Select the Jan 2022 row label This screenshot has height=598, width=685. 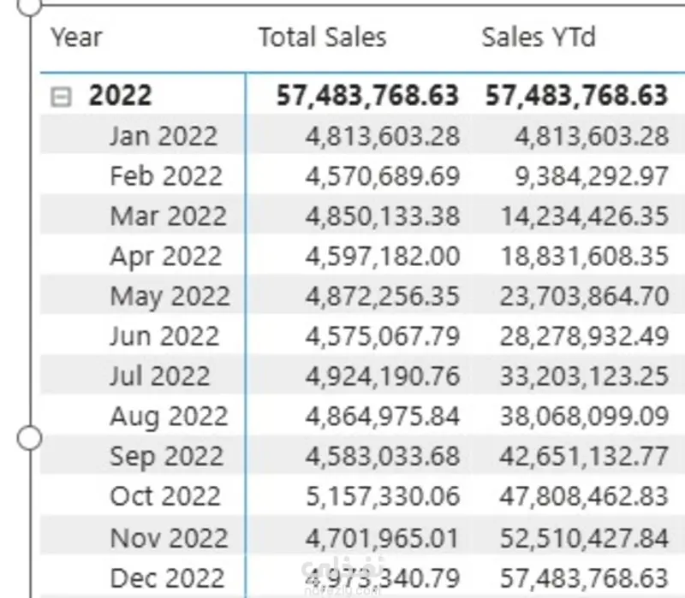point(164,136)
